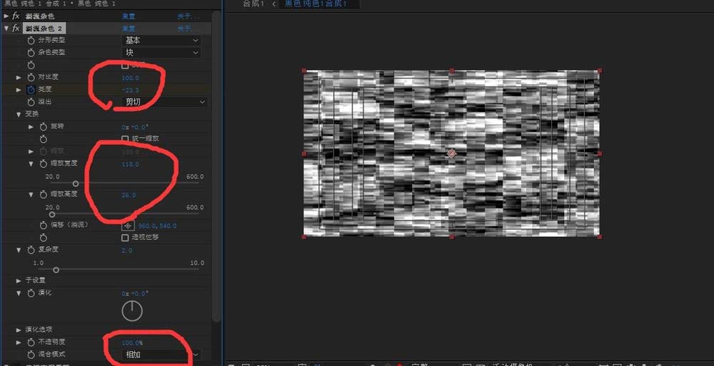The image size is (714, 366).
Task: Toggle fx icon of 湍流杂色 2 effect
Action: [x=16, y=29]
